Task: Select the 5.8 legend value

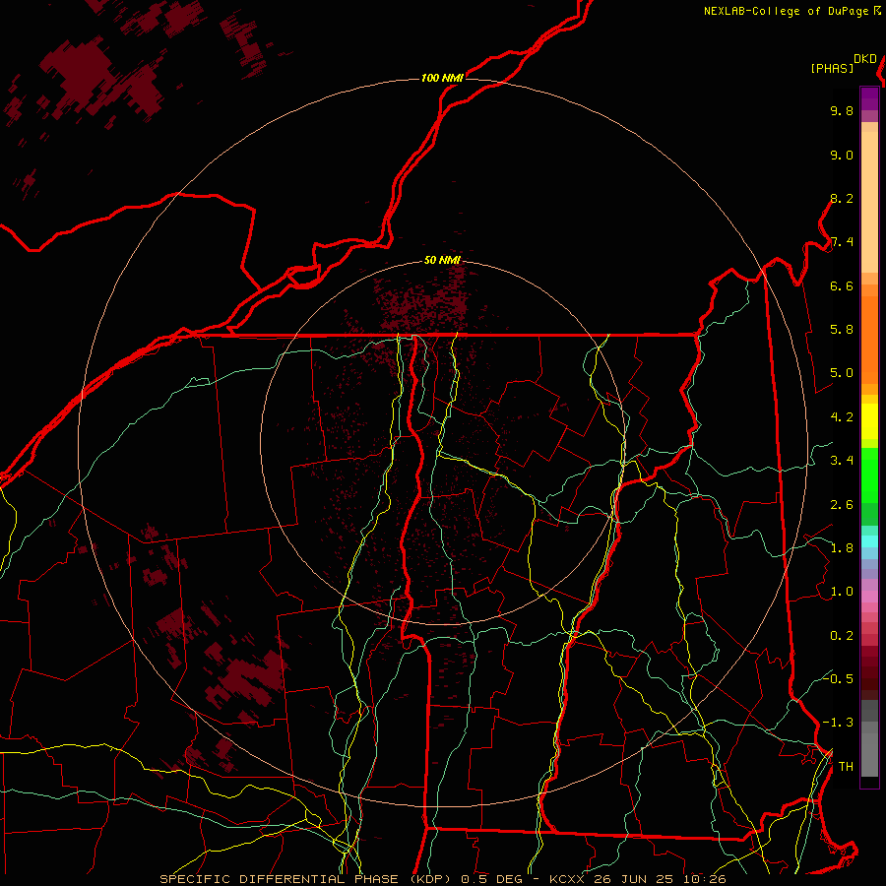Action: (x=842, y=330)
